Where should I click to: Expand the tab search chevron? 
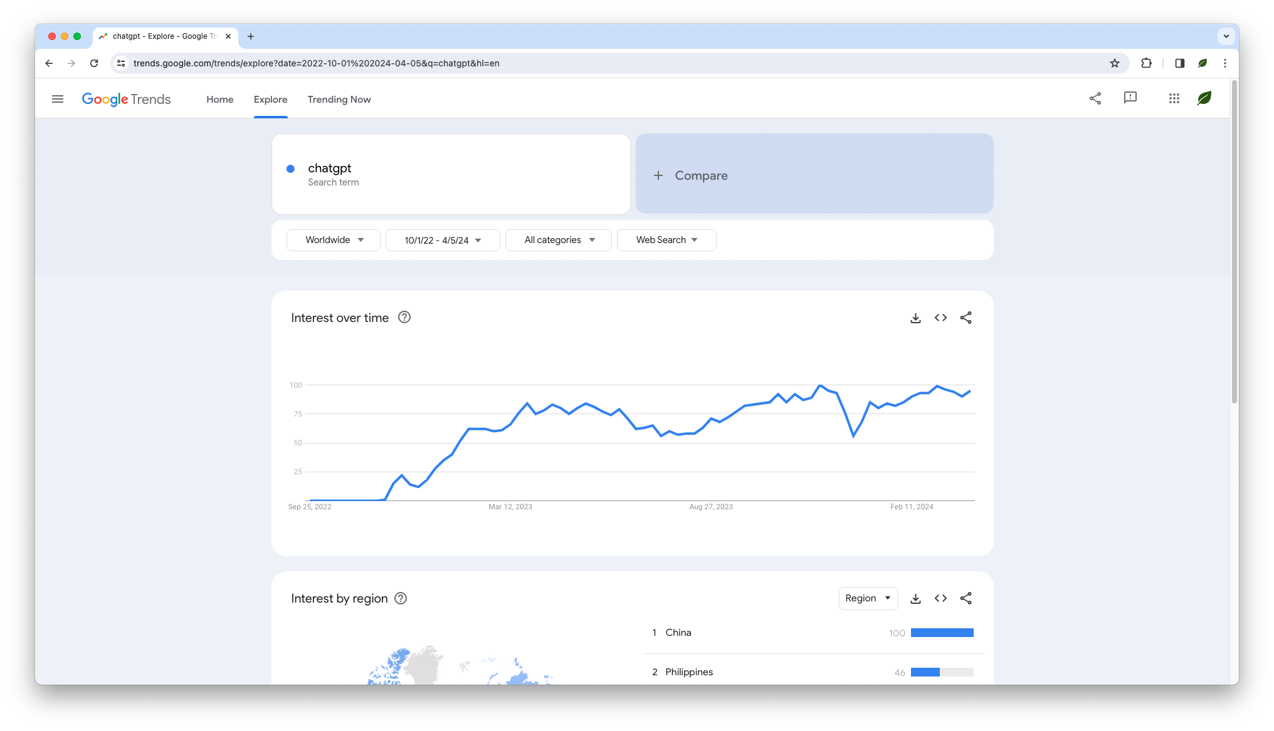[x=1226, y=36]
